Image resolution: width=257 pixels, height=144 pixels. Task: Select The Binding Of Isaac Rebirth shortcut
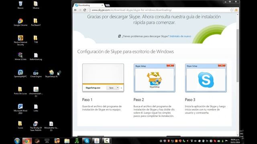click(36, 126)
